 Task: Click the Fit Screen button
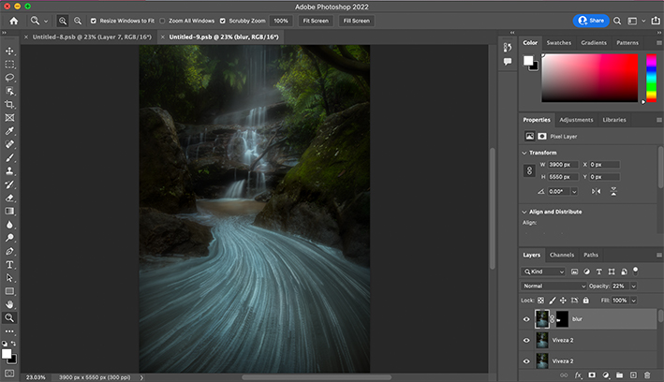click(314, 20)
